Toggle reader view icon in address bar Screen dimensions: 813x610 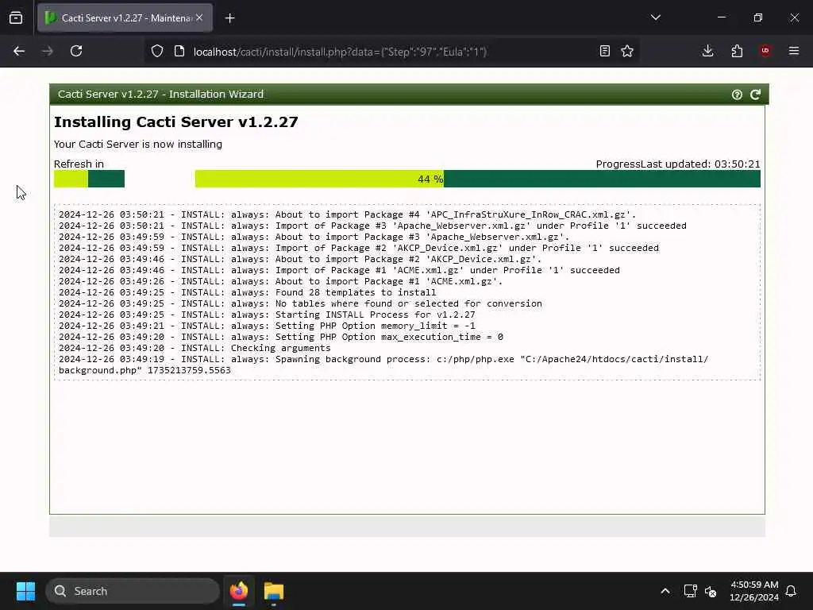(604, 51)
